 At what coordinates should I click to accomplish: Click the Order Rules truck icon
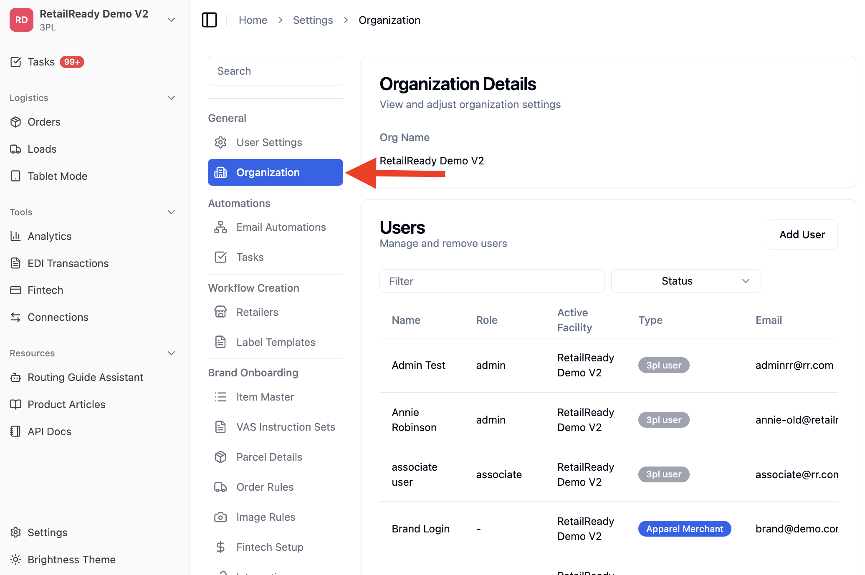(x=220, y=487)
